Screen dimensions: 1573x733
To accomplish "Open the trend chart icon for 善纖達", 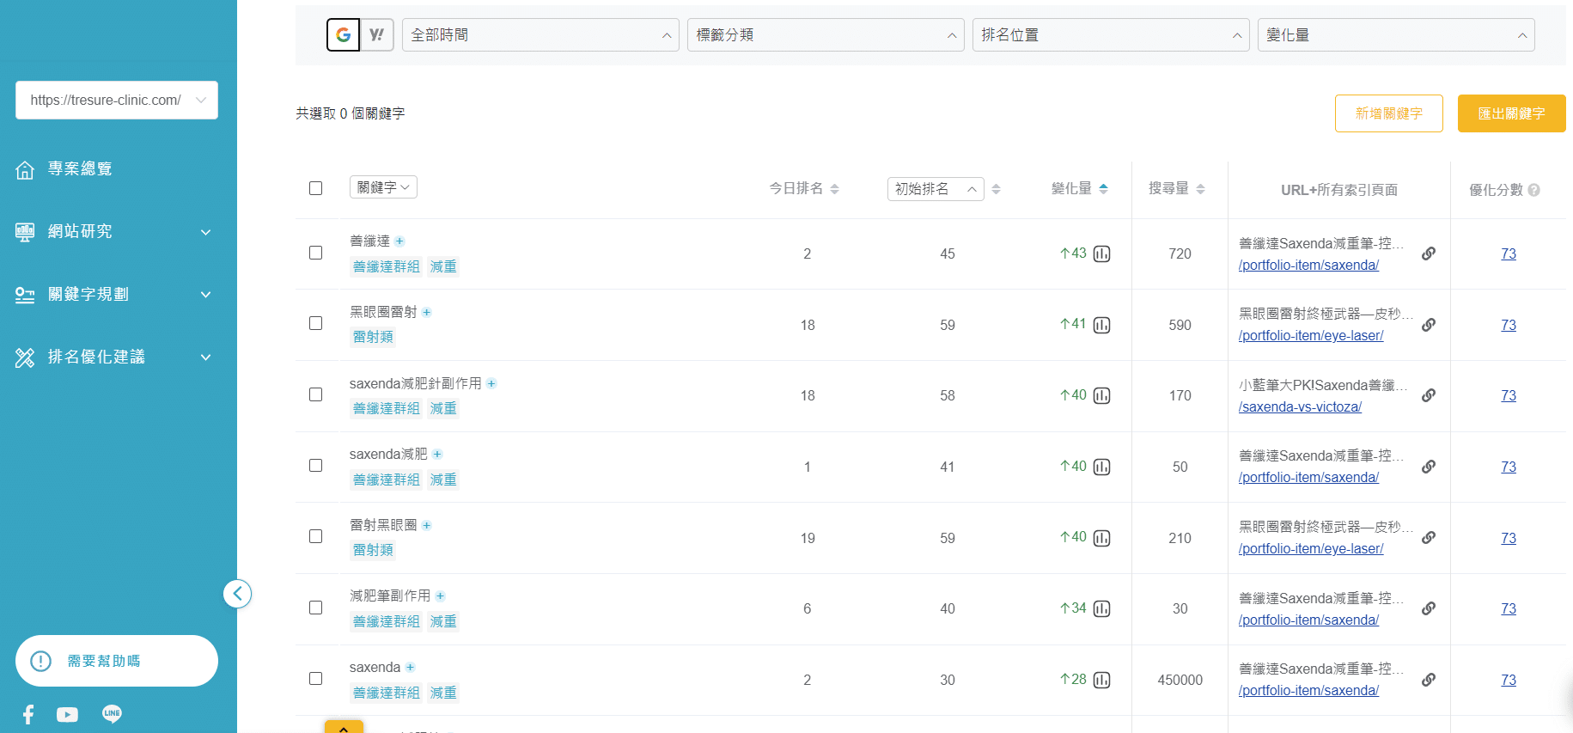I will [1101, 254].
